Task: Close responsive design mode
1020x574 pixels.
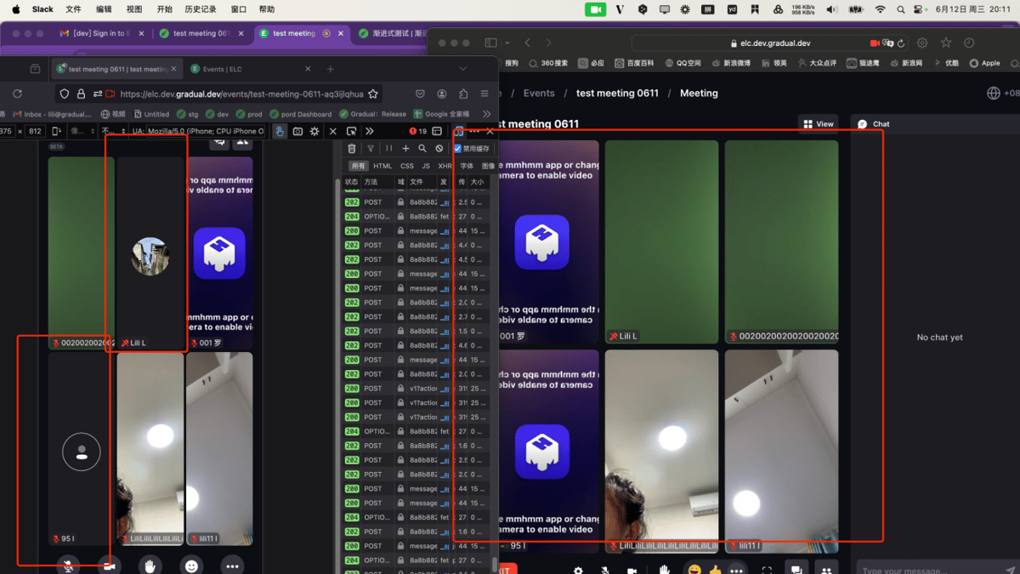Action: [x=333, y=132]
